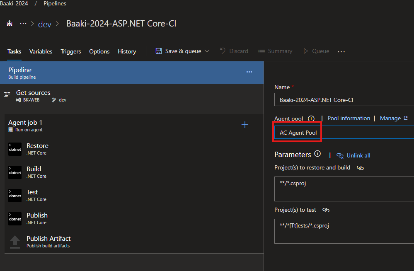The width and height of the screenshot is (414, 271).
Task: Edit the **/*.csproj projects field
Action: coord(344,189)
